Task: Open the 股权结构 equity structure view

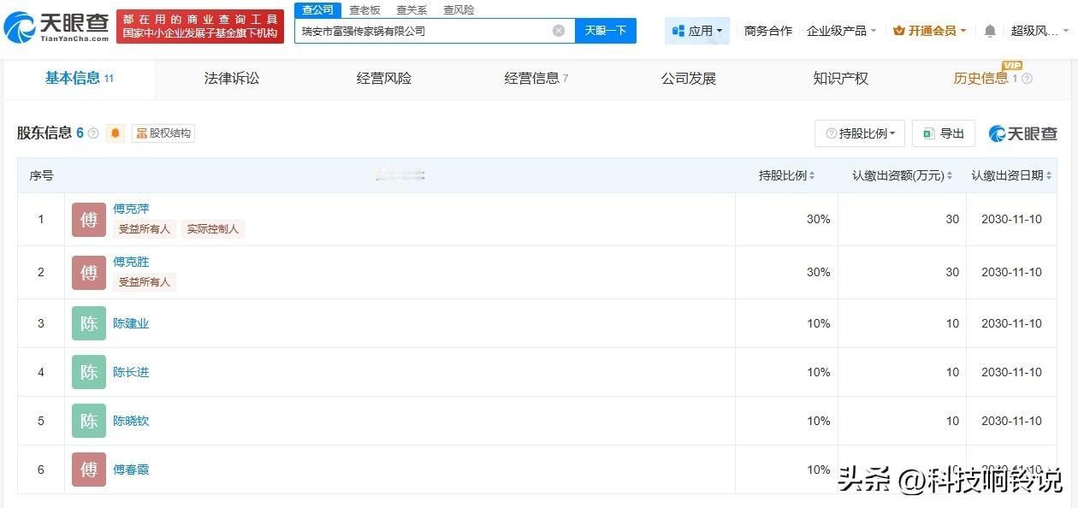Action: click(163, 133)
